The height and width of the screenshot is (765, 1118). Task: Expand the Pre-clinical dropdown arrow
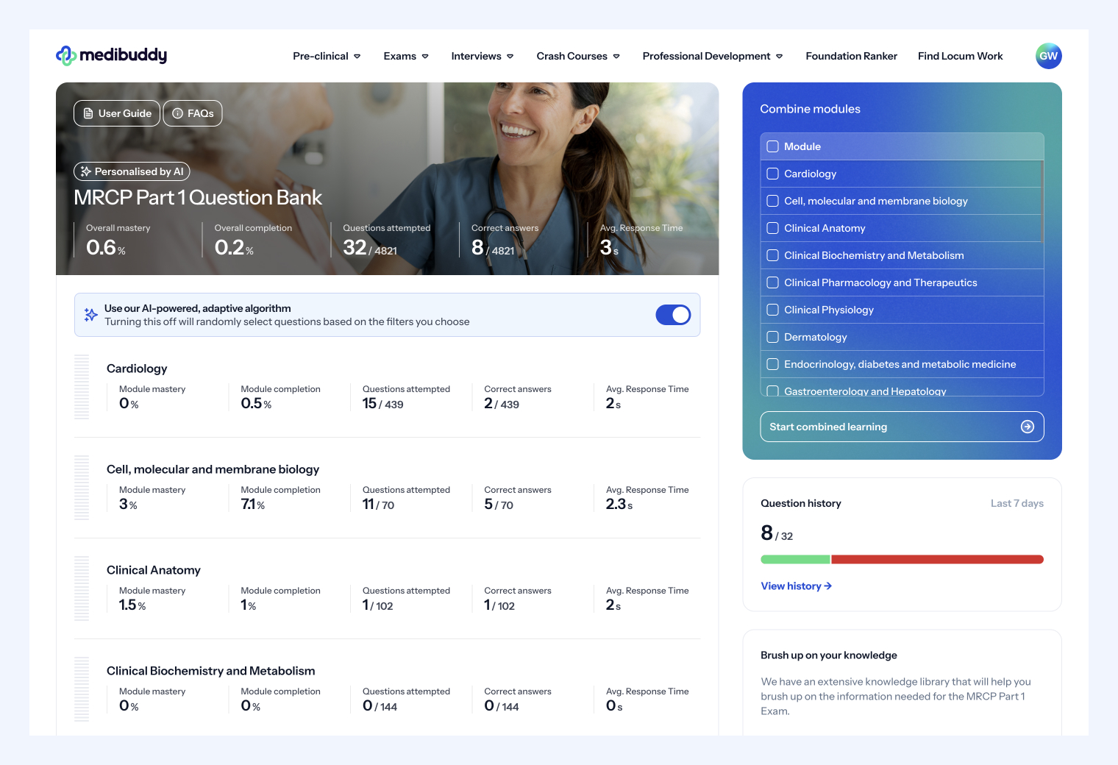(357, 57)
